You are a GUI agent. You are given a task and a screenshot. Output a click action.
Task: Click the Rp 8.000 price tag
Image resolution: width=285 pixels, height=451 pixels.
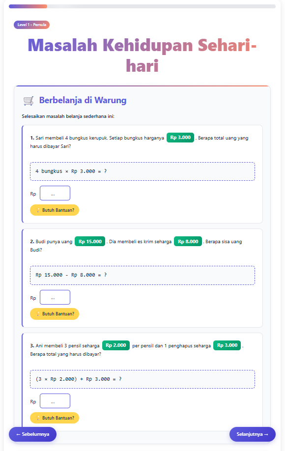point(188,241)
